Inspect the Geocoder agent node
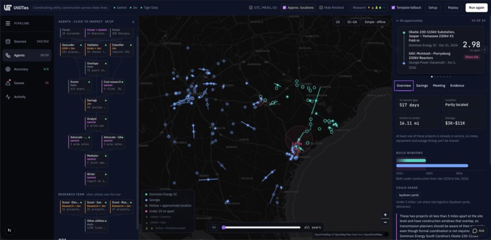The image size is (491, 240). point(72,49)
